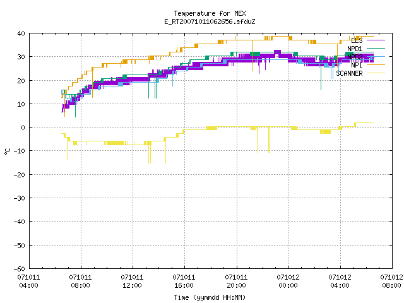
Task: Select the NPD2 legend label
Action: (x=355, y=57)
